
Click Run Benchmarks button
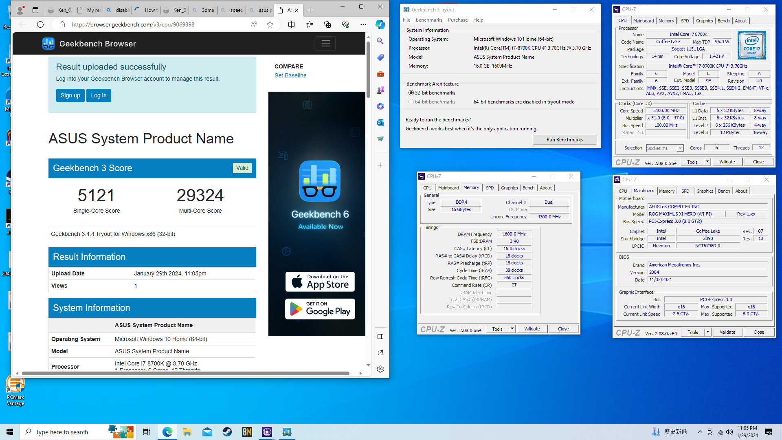tap(565, 140)
